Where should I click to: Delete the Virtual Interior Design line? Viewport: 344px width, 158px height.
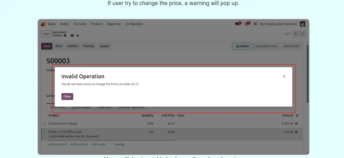click(x=296, y=124)
